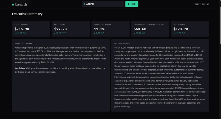Click the OPERATING MARGIN card label
221x119 pixels.
(x=103, y=25)
